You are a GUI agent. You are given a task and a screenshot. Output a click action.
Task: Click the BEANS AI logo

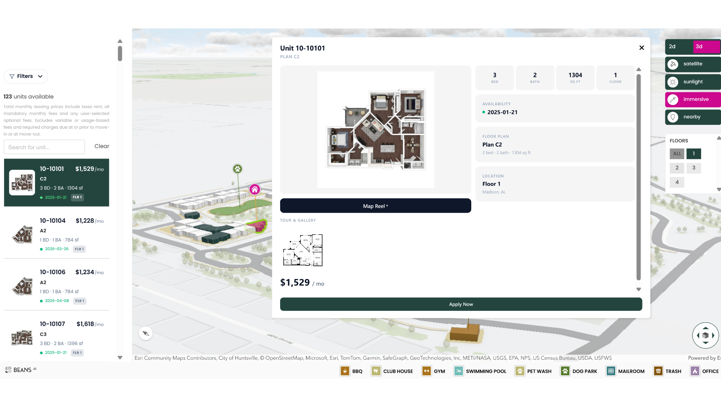coord(21,370)
